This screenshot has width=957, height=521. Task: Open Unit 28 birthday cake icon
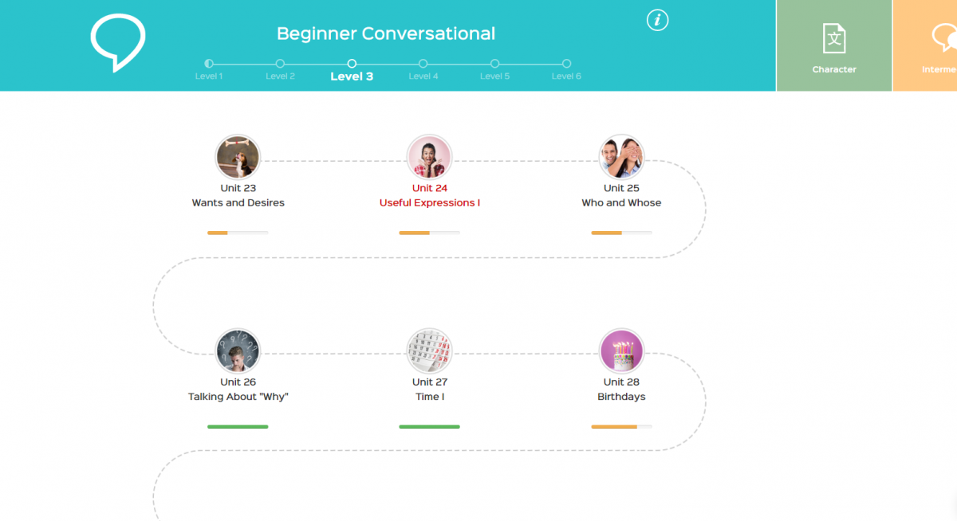(x=621, y=351)
